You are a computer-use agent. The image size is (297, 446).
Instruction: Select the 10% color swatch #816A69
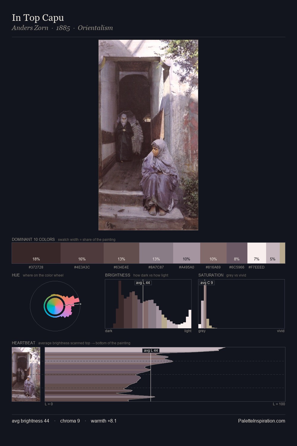(x=213, y=253)
